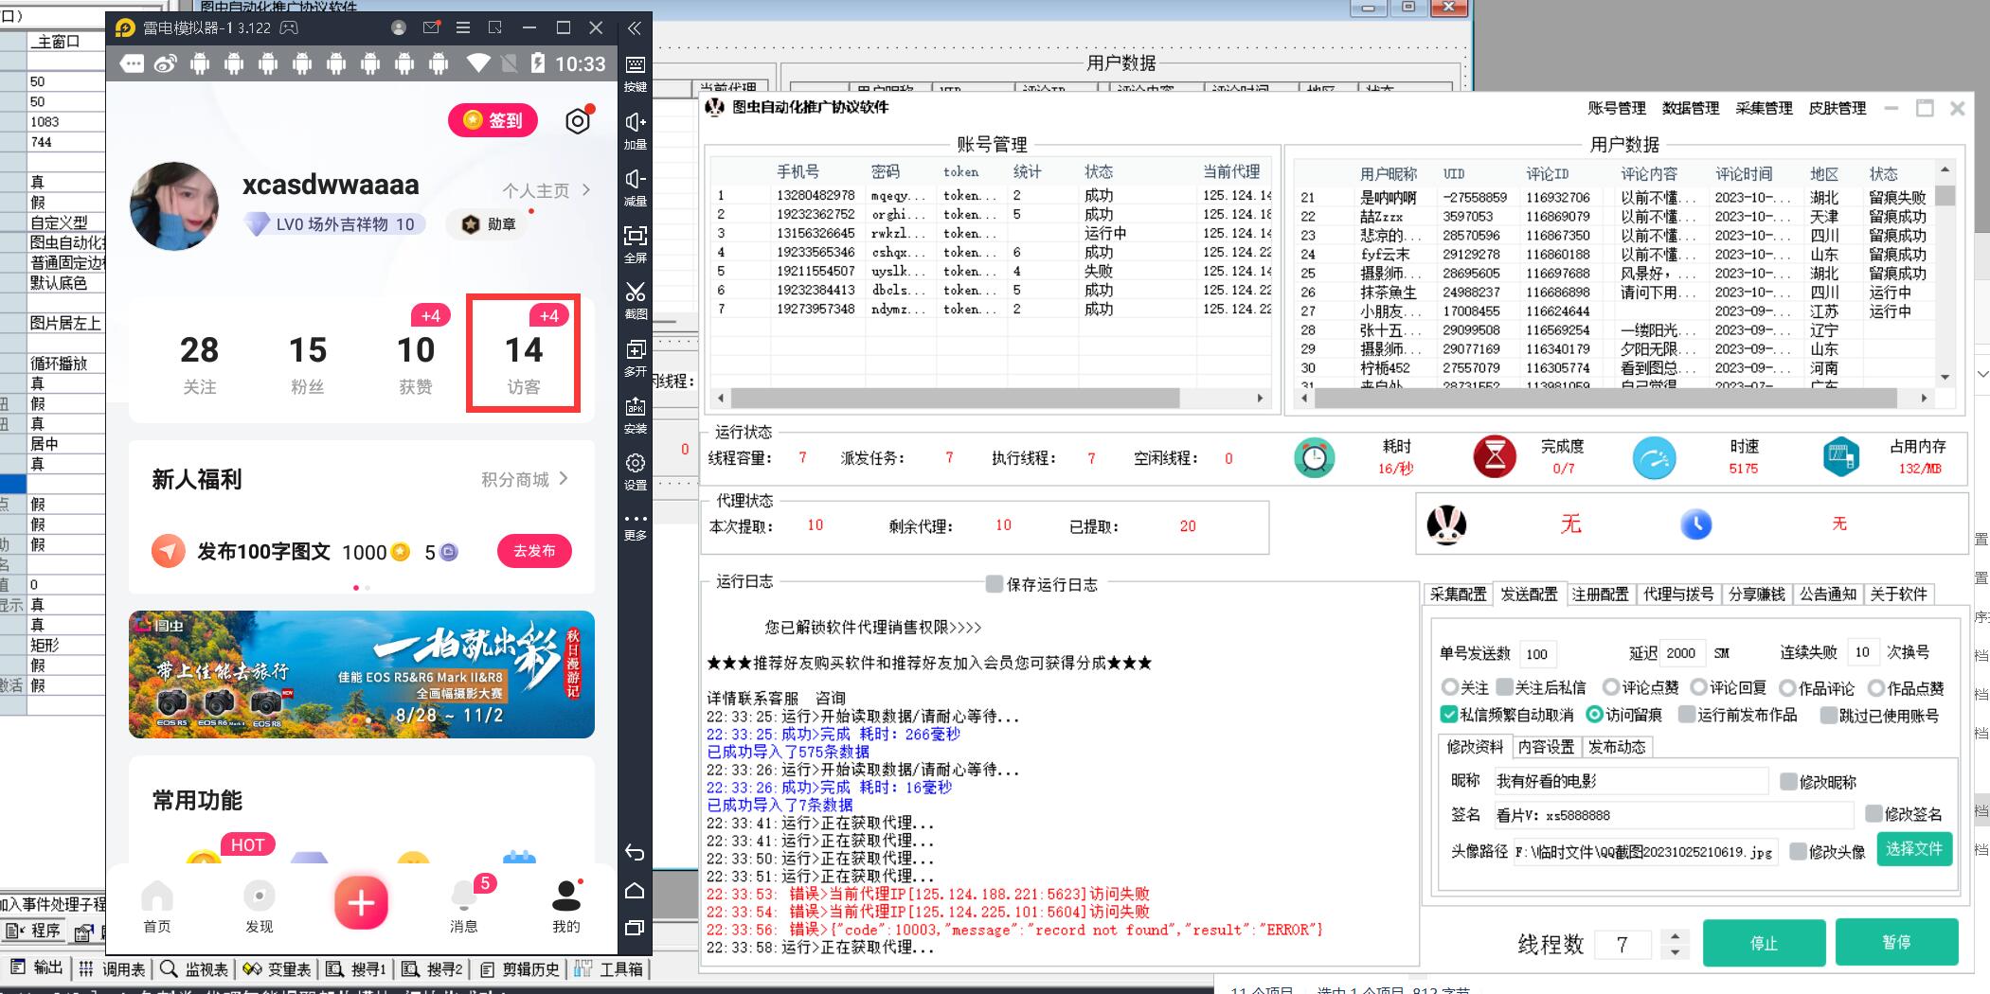Image resolution: width=1990 pixels, height=994 pixels.
Task: Click the install APK icon
Action: (x=636, y=407)
